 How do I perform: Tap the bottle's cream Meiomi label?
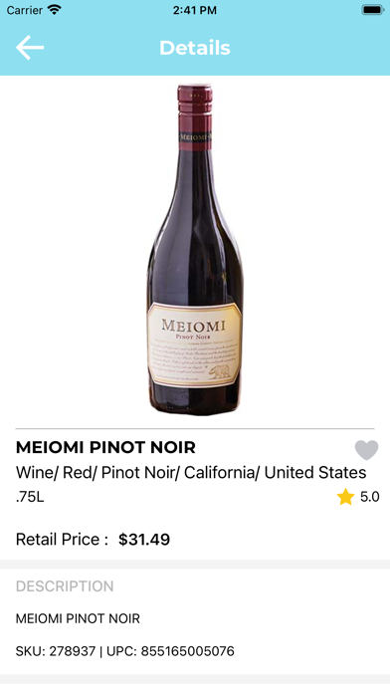[195, 345]
